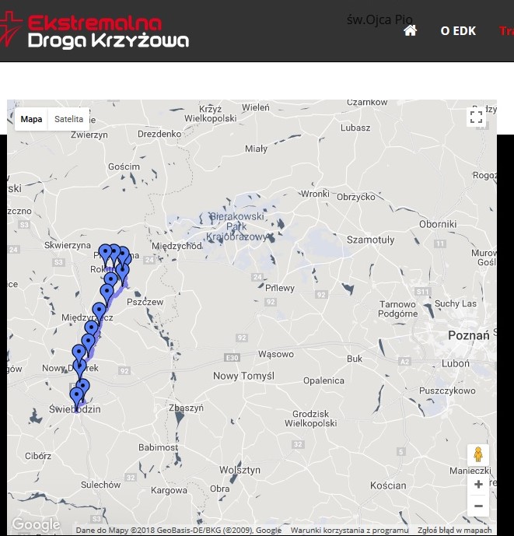The image size is (514, 536).
Task: Switch map to Mapa view
Action: coord(31,119)
